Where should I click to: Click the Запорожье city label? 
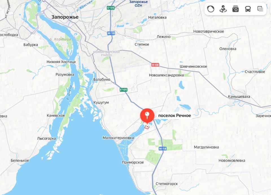click(x=65, y=17)
